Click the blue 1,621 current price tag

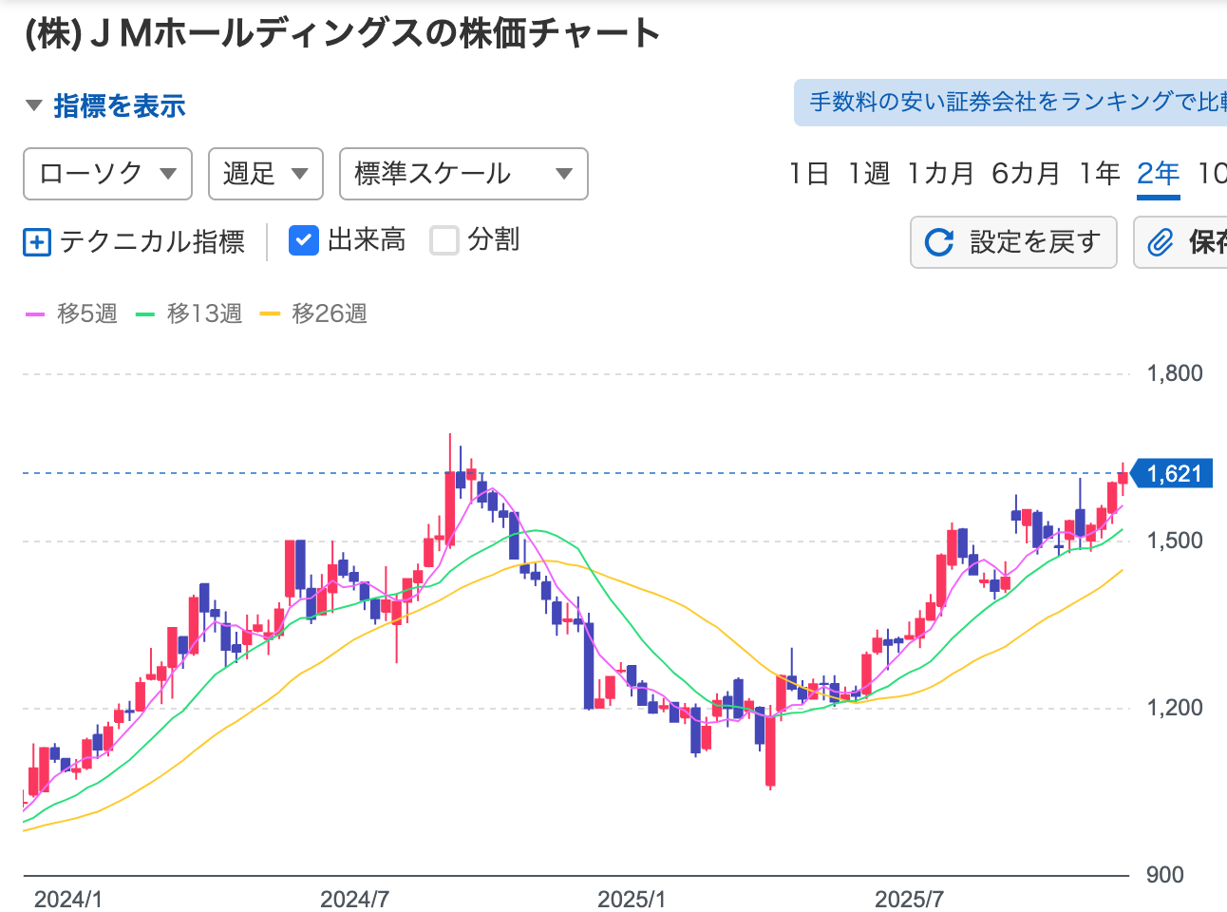click(x=1173, y=473)
